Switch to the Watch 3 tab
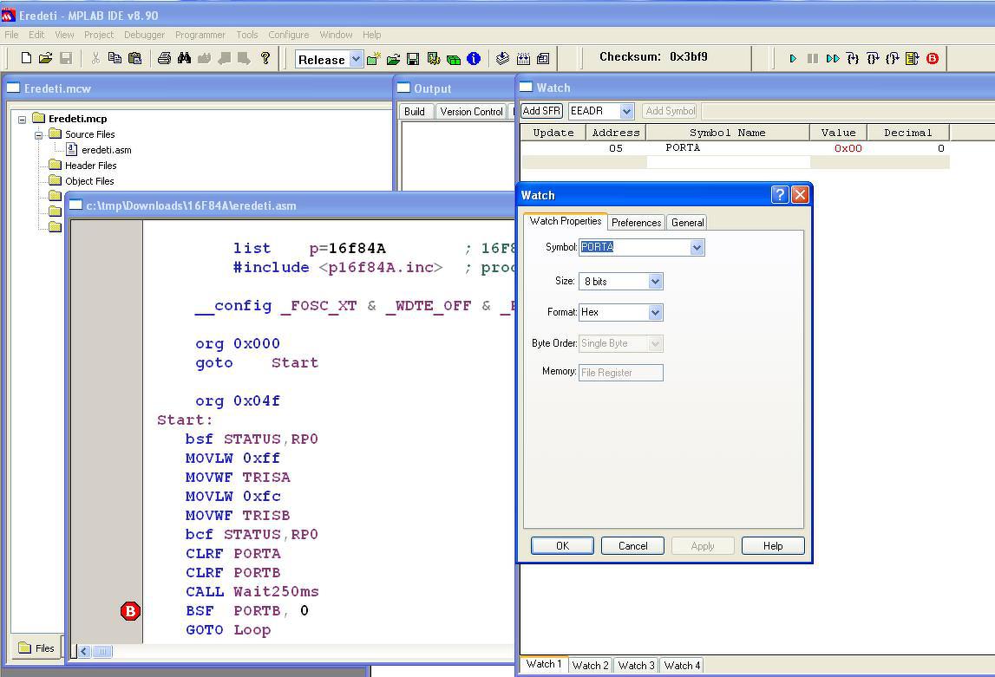 [637, 665]
